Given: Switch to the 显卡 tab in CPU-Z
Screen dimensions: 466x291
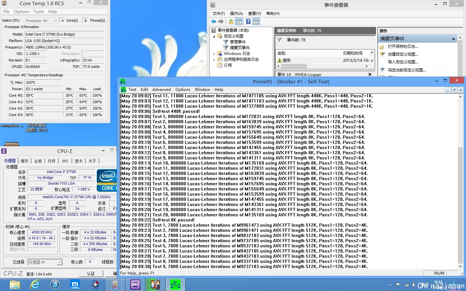Looking at the screenshot, I should click(x=79, y=161).
